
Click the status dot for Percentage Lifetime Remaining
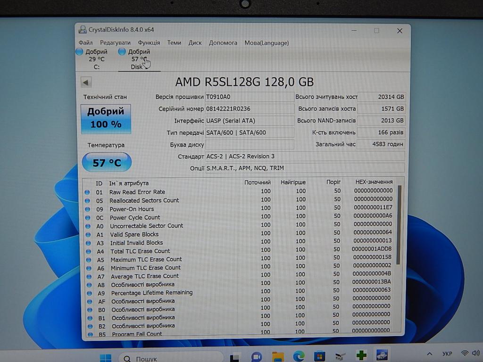90,293
